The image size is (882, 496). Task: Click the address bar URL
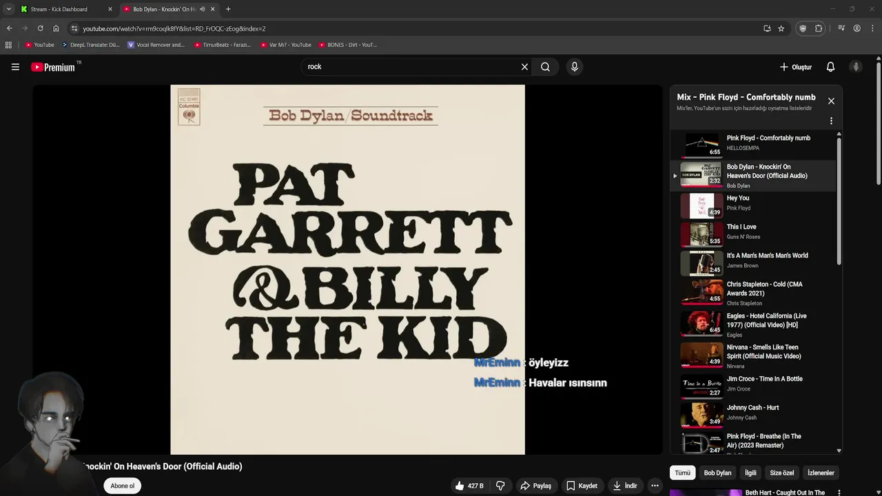pyautogui.click(x=174, y=28)
